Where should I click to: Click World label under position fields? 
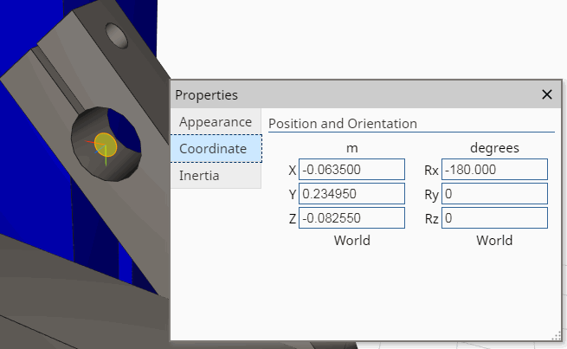click(351, 240)
